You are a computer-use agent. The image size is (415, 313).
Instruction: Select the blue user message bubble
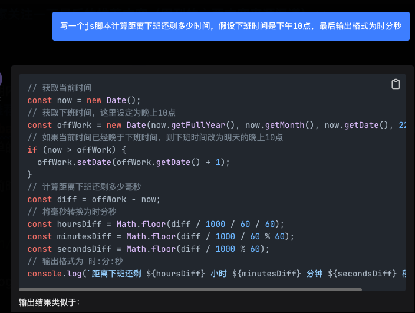(231, 26)
